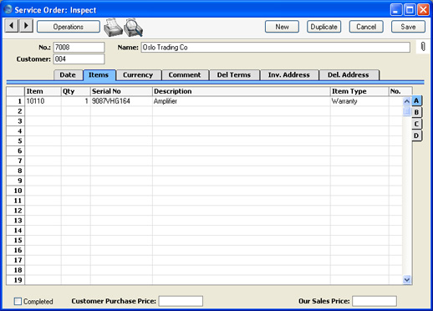The height and width of the screenshot is (311, 433).
Task: Open the Currency tab
Action: 138,75
